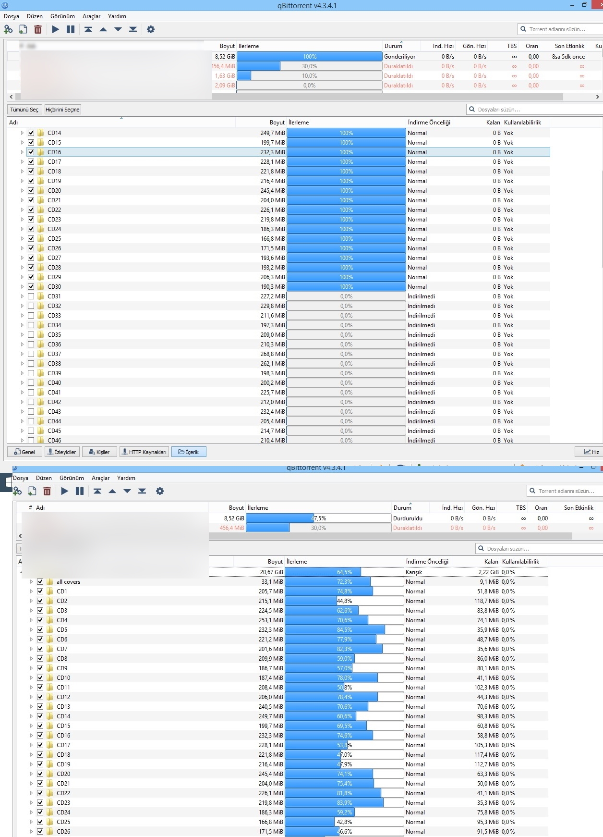Open Görünüm menu in upper window
This screenshot has width=603, height=837.
(x=62, y=16)
